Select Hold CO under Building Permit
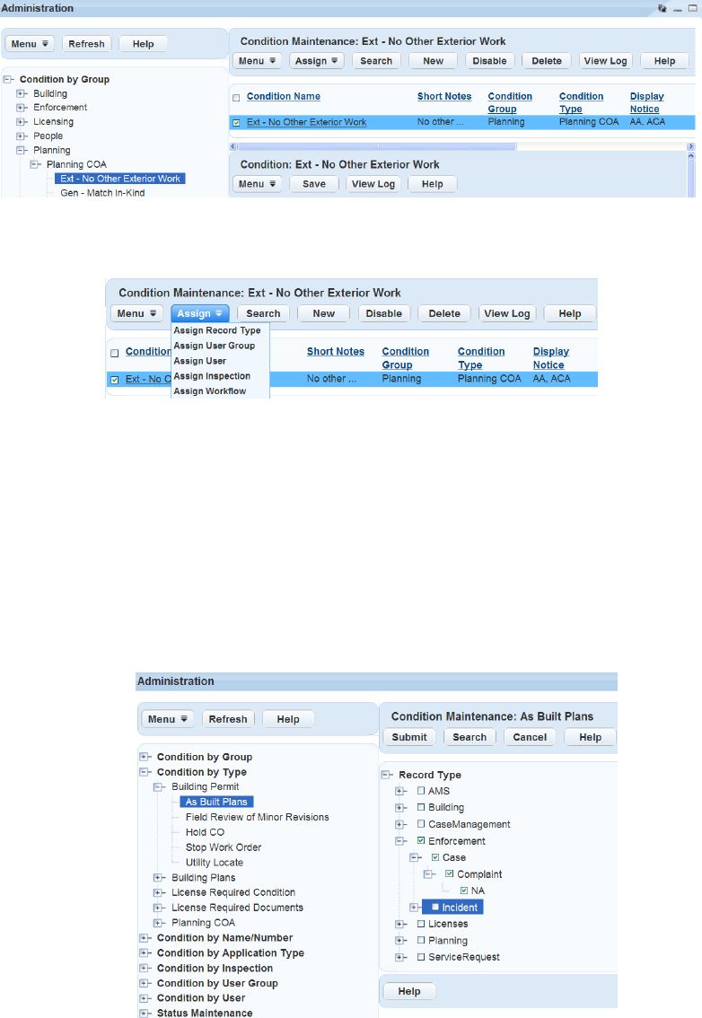The width and height of the screenshot is (702, 1018). point(205,832)
